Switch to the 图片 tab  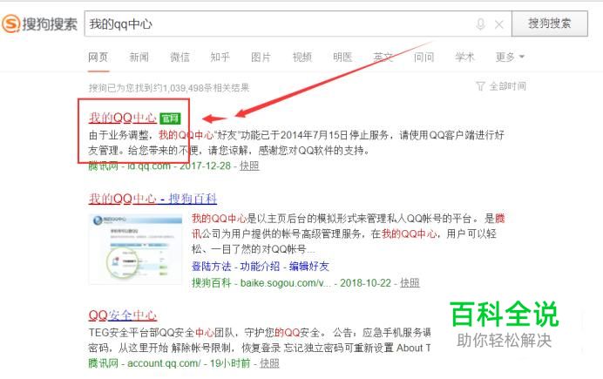tap(261, 58)
